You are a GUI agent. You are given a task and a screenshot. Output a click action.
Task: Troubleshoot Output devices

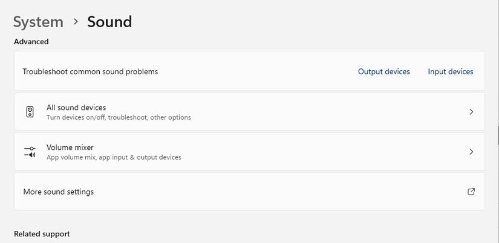point(383,71)
